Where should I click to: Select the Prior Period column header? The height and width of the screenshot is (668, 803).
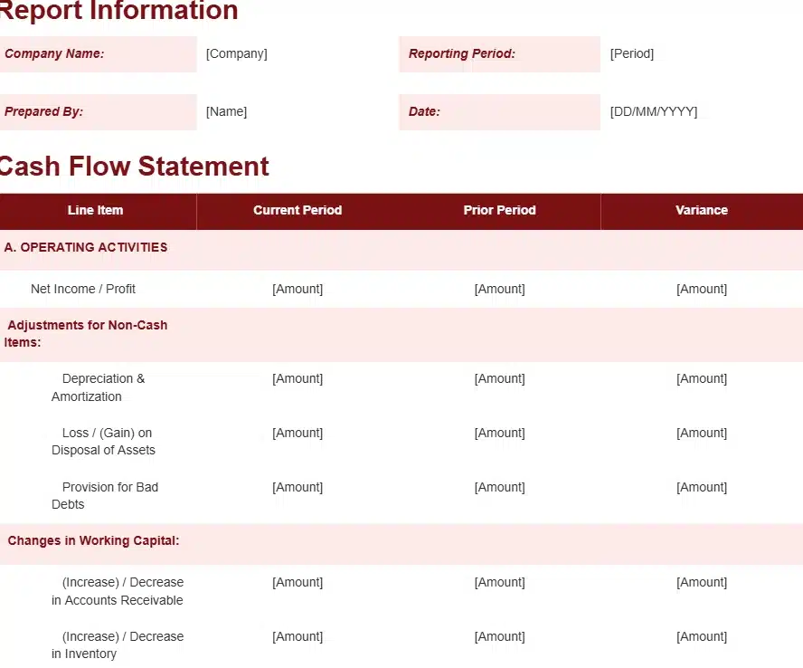click(x=500, y=210)
